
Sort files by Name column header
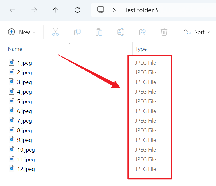click(15, 49)
